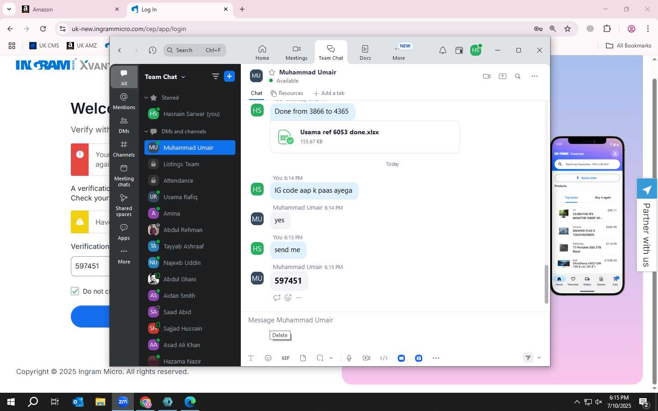
Task: Open text formatting options in composer
Action: (251, 358)
